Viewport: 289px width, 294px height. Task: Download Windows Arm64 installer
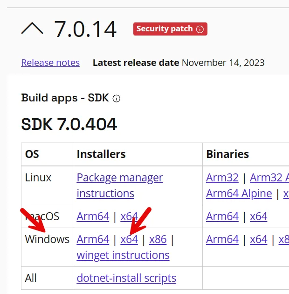coord(93,239)
